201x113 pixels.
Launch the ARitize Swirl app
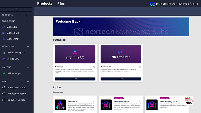click(x=121, y=79)
